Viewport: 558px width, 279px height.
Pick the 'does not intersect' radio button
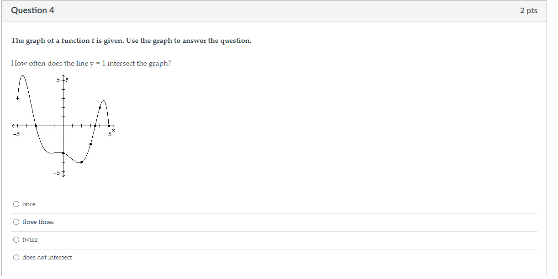click(x=16, y=258)
